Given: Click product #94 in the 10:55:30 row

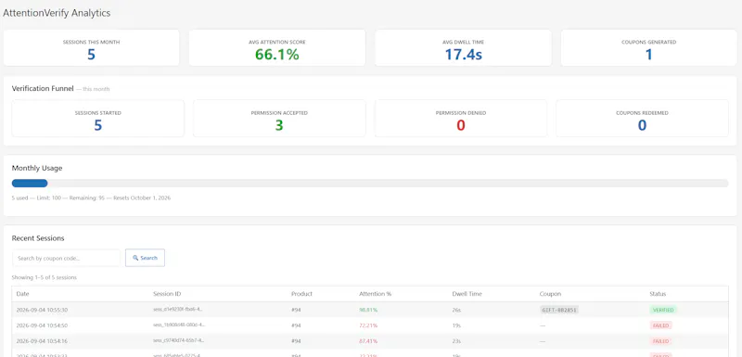Looking at the screenshot, I should (x=296, y=310).
